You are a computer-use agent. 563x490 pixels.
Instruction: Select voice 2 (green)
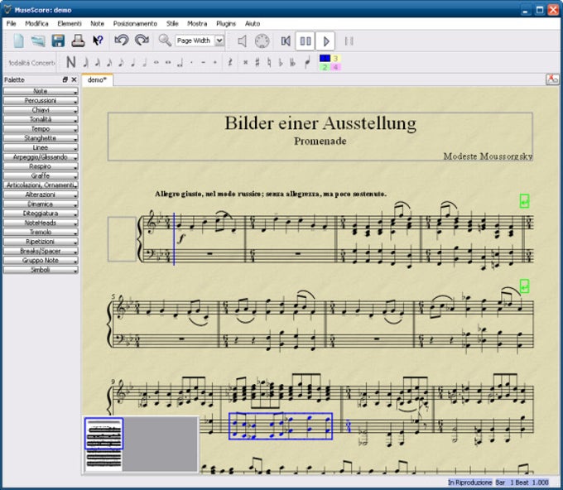(x=325, y=67)
